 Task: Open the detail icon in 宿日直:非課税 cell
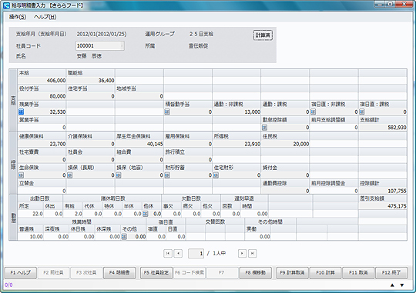click(x=314, y=112)
